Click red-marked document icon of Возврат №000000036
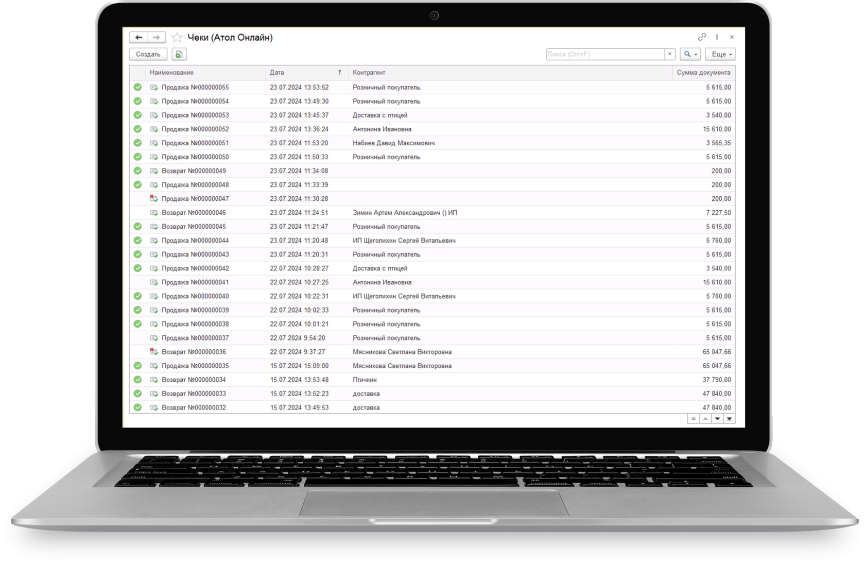 (153, 352)
